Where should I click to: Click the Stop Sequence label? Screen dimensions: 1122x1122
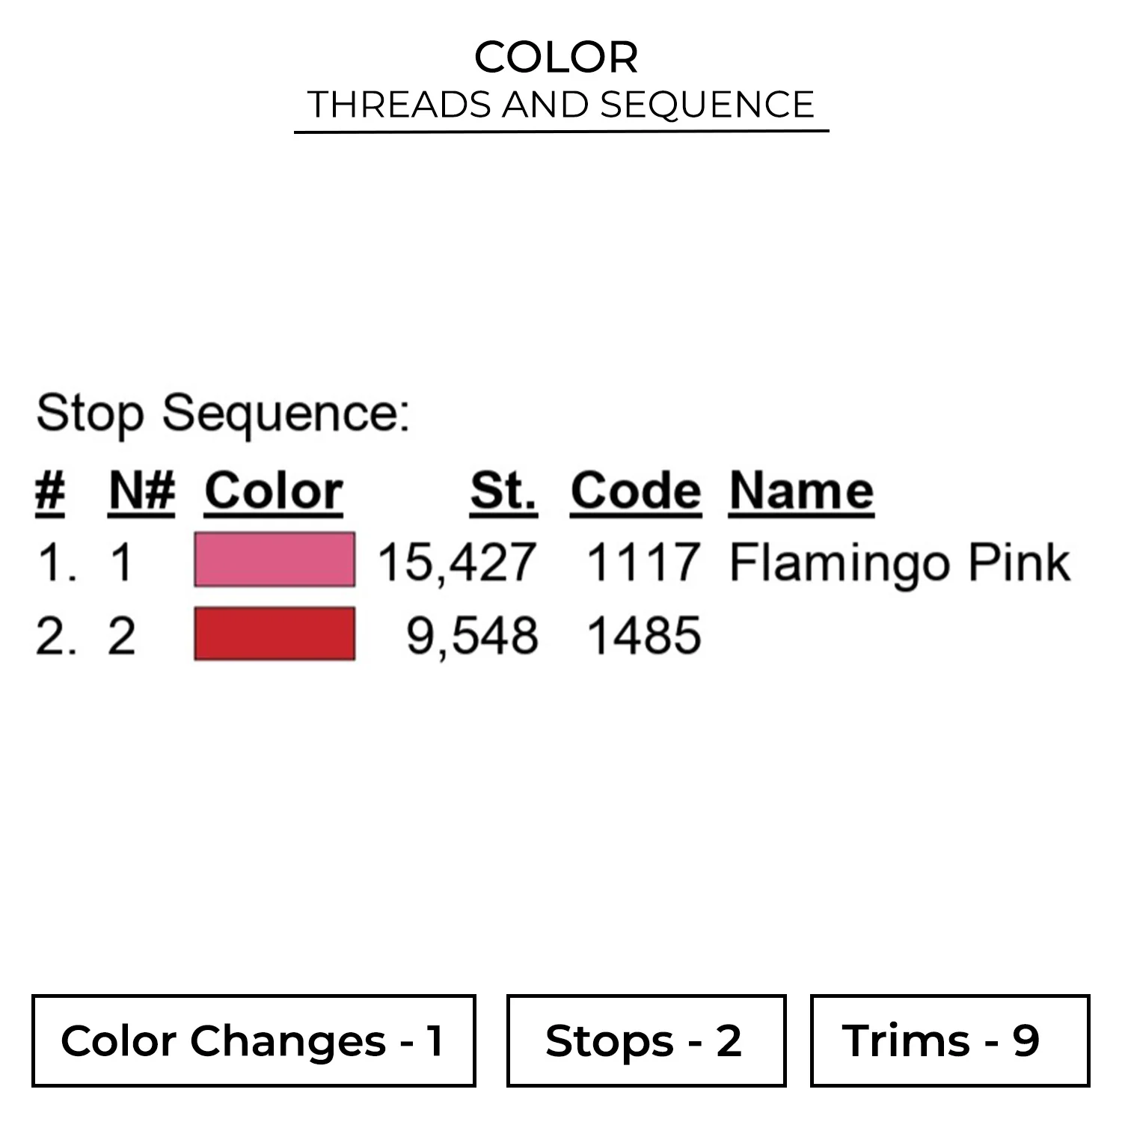223,413
